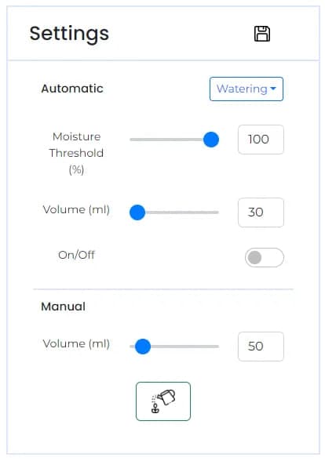
Task: Click the caret arrow beside Watering
Action: (x=273, y=89)
